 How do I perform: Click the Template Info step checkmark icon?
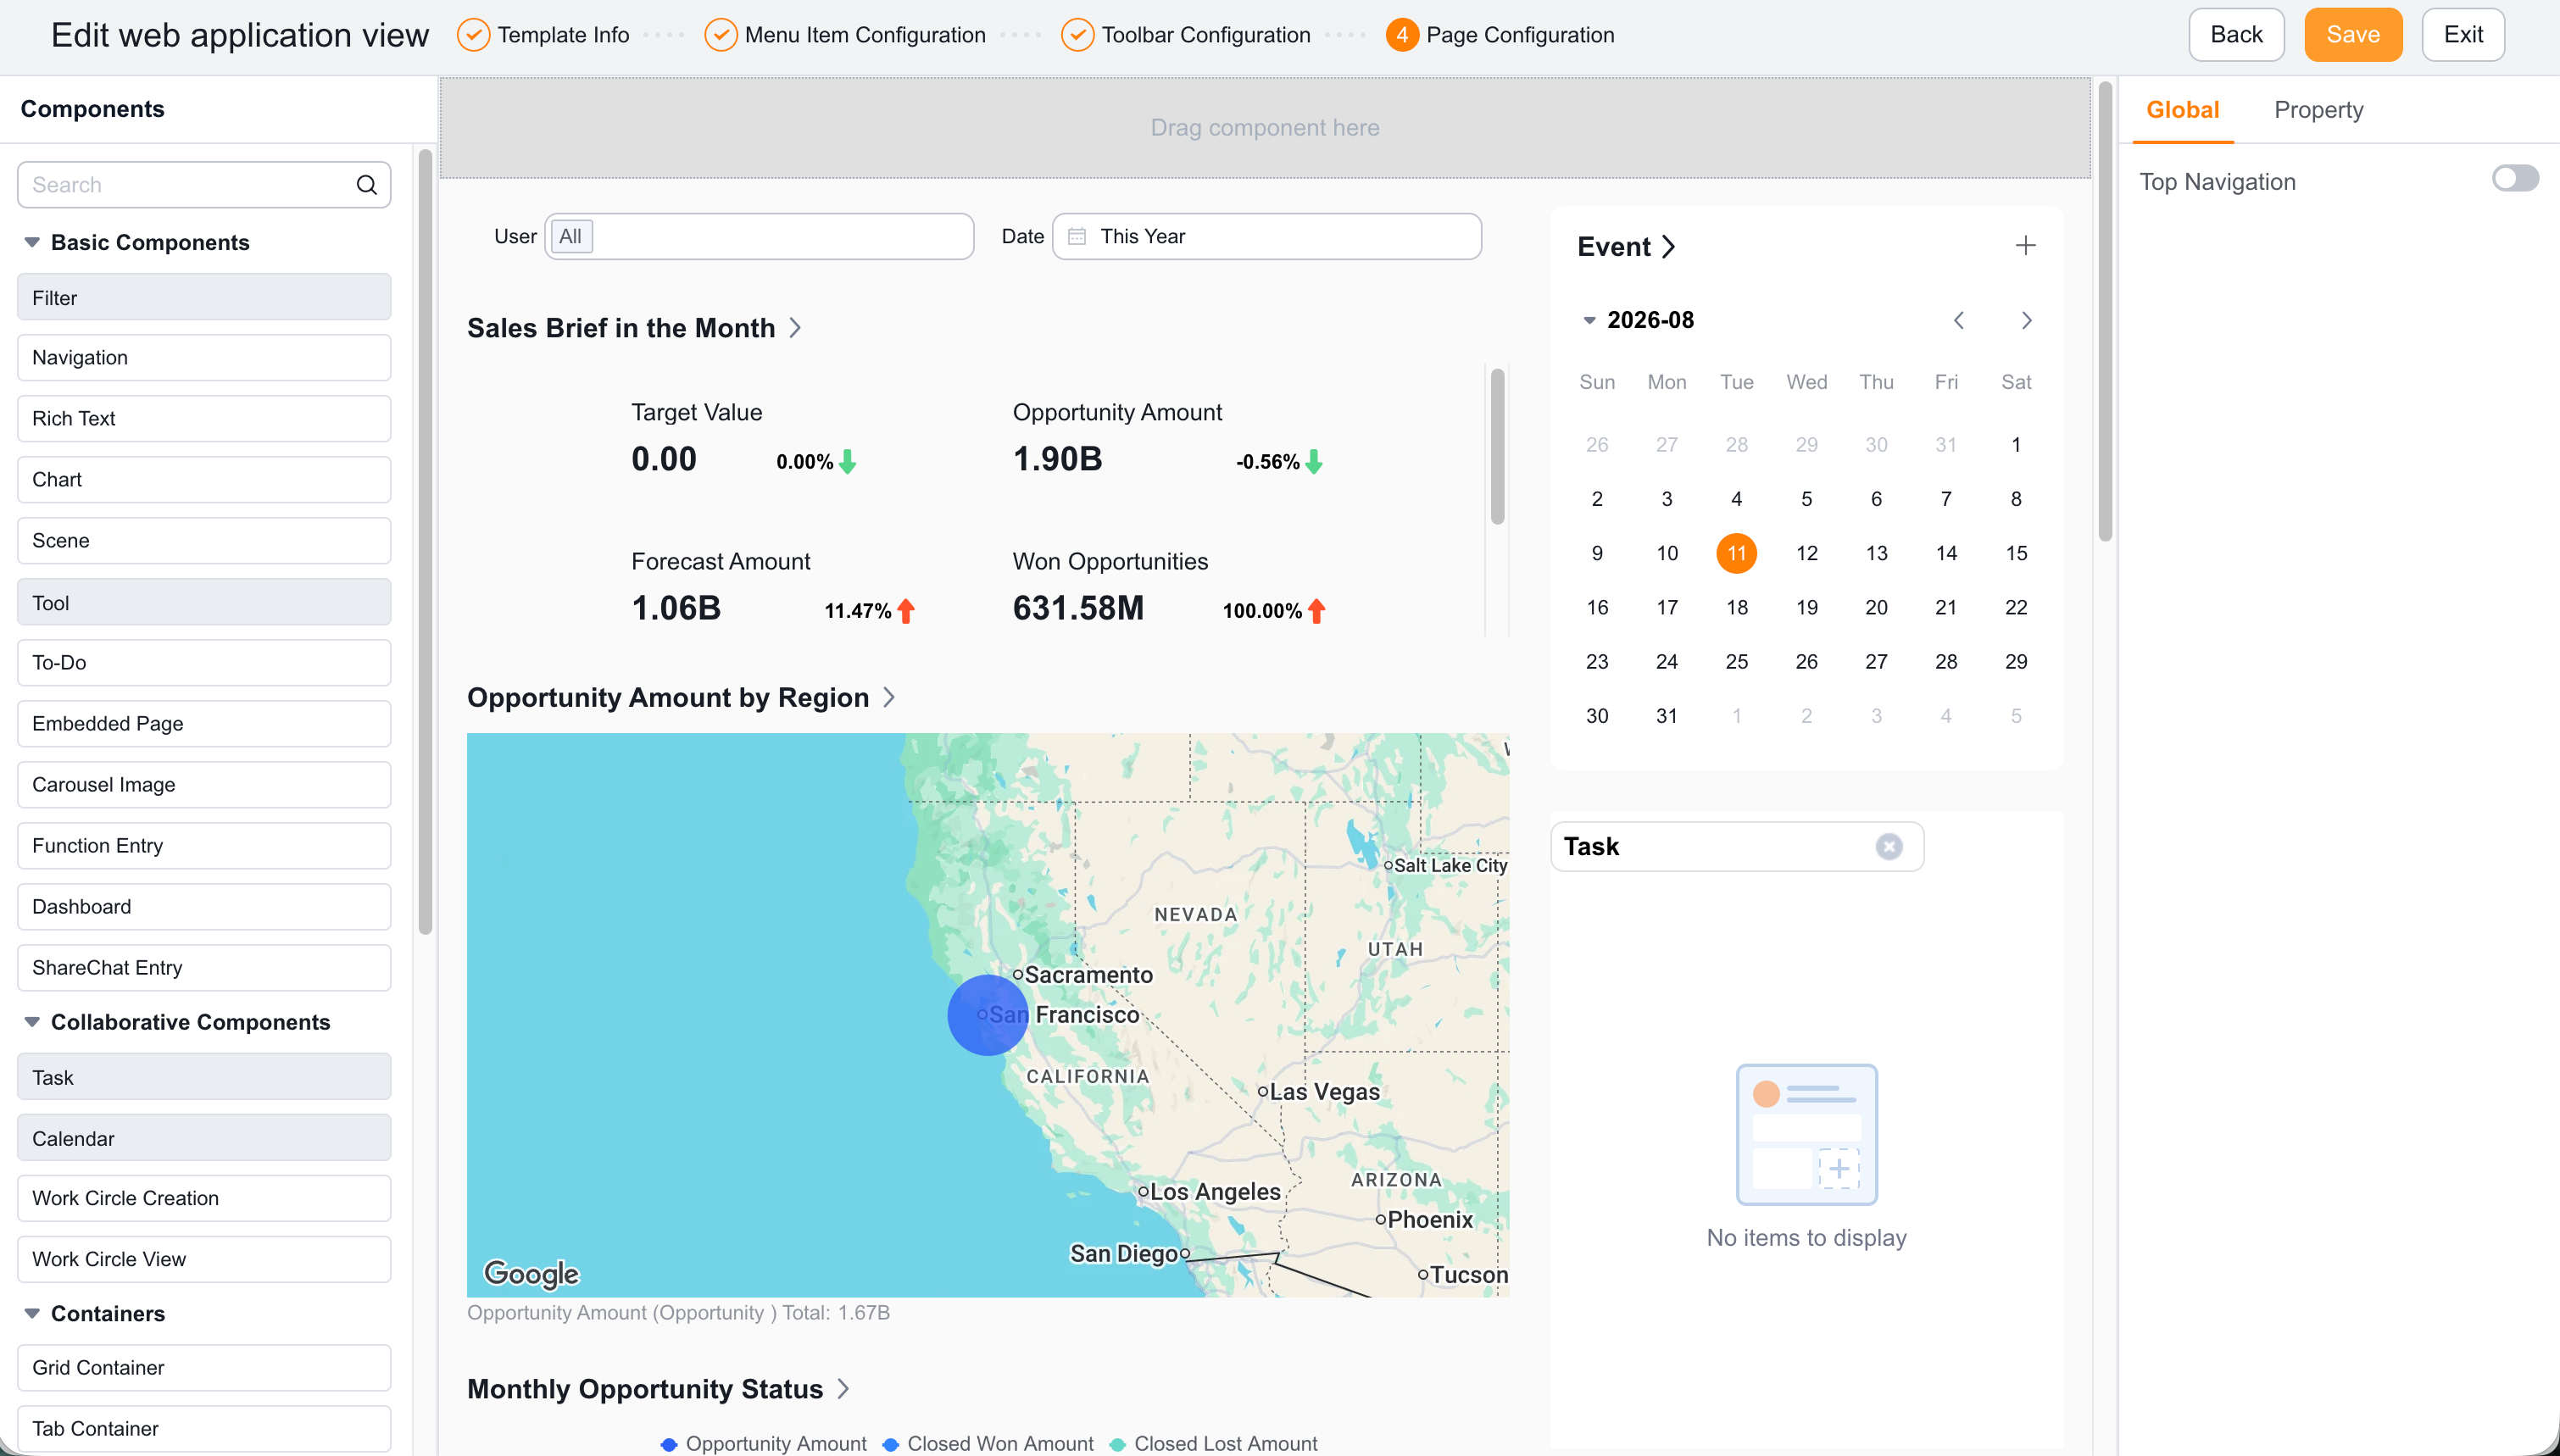click(473, 35)
